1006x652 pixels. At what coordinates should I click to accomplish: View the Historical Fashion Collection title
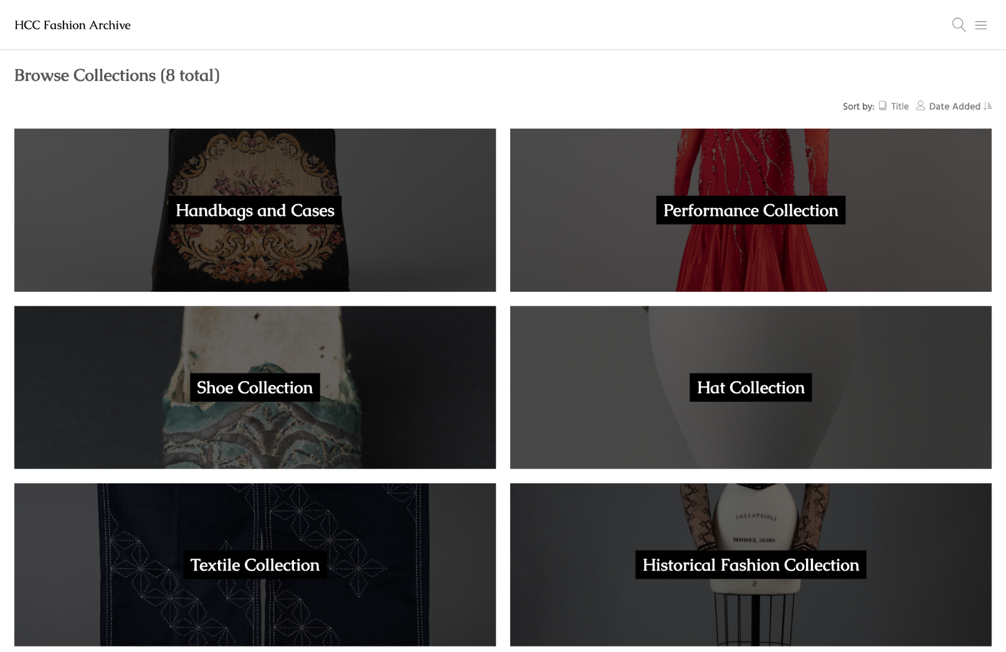click(x=751, y=565)
